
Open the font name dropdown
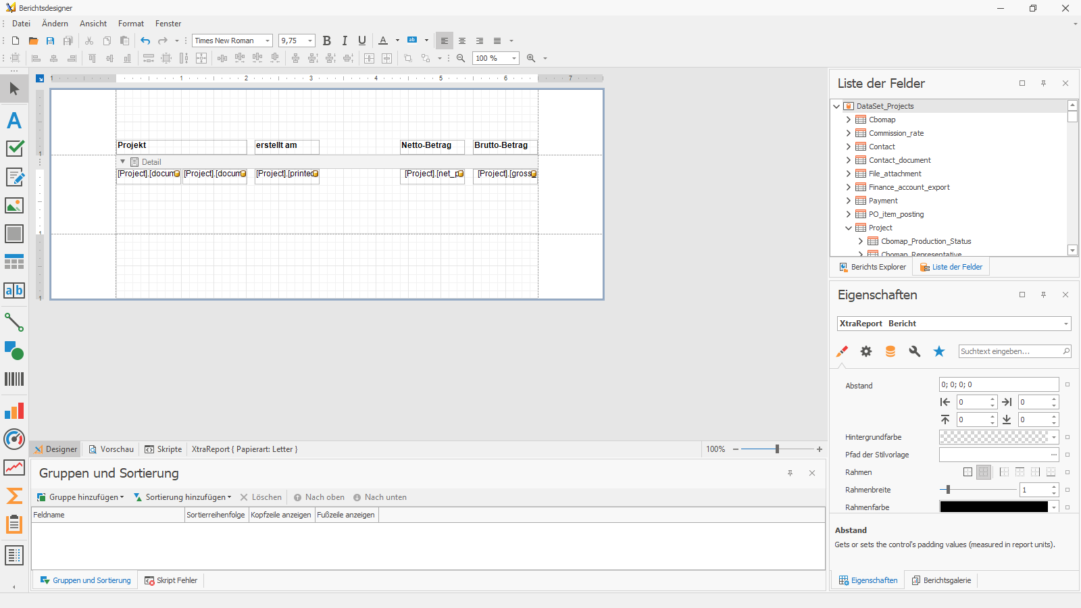click(268, 41)
